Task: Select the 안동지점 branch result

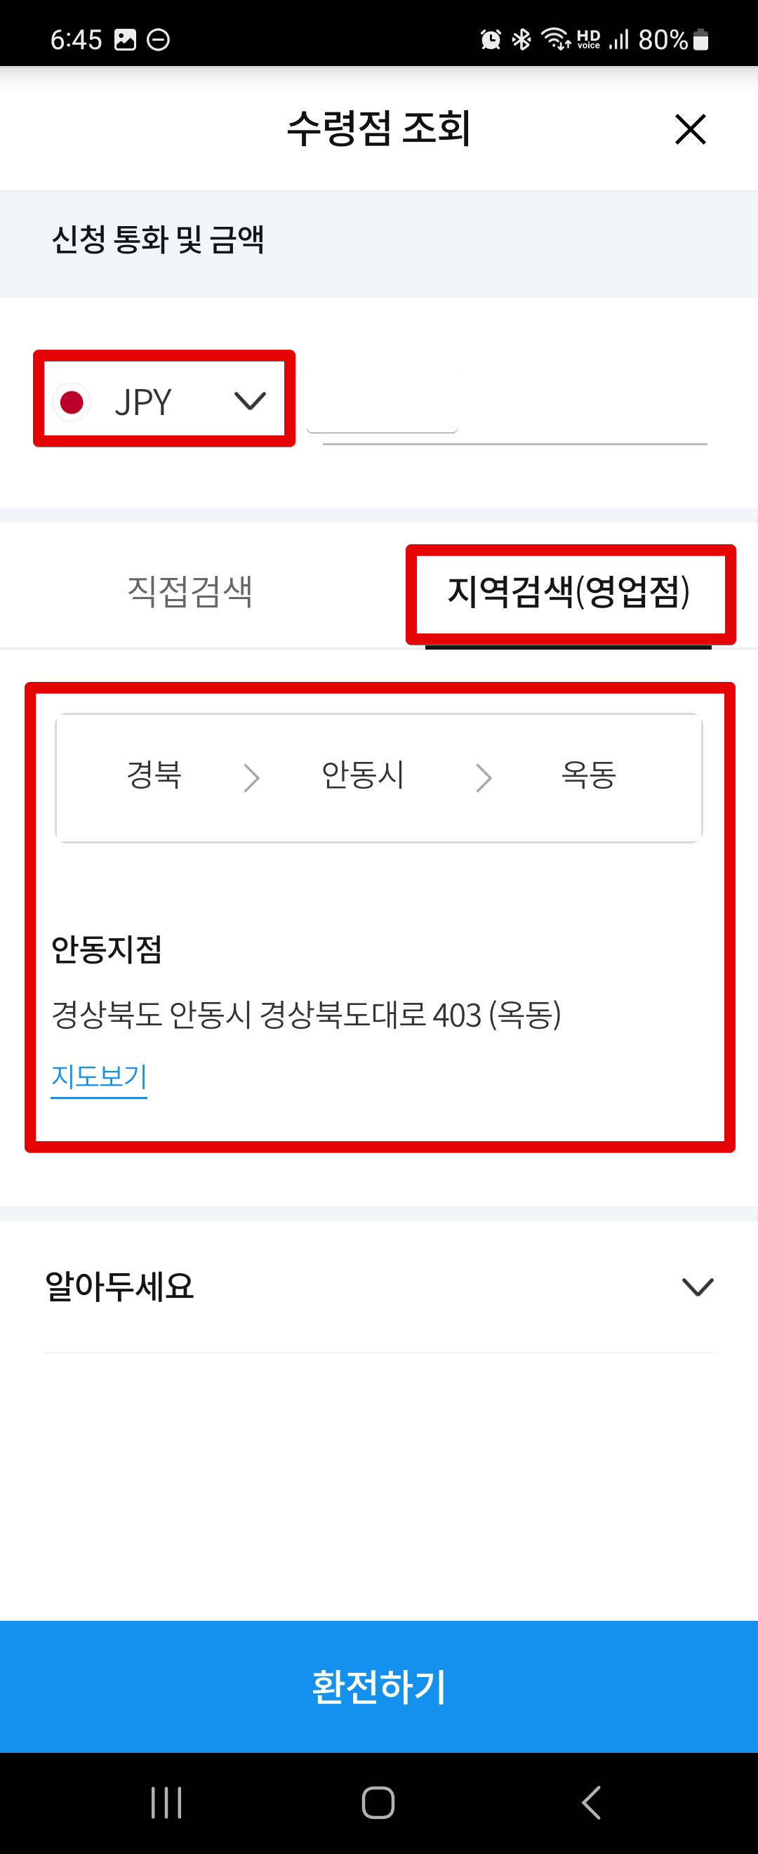Action: (x=107, y=949)
